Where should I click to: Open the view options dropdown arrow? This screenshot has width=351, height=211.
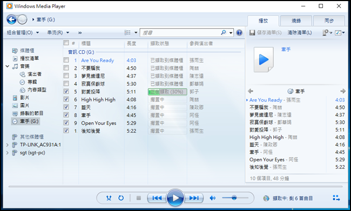click(136, 33)
